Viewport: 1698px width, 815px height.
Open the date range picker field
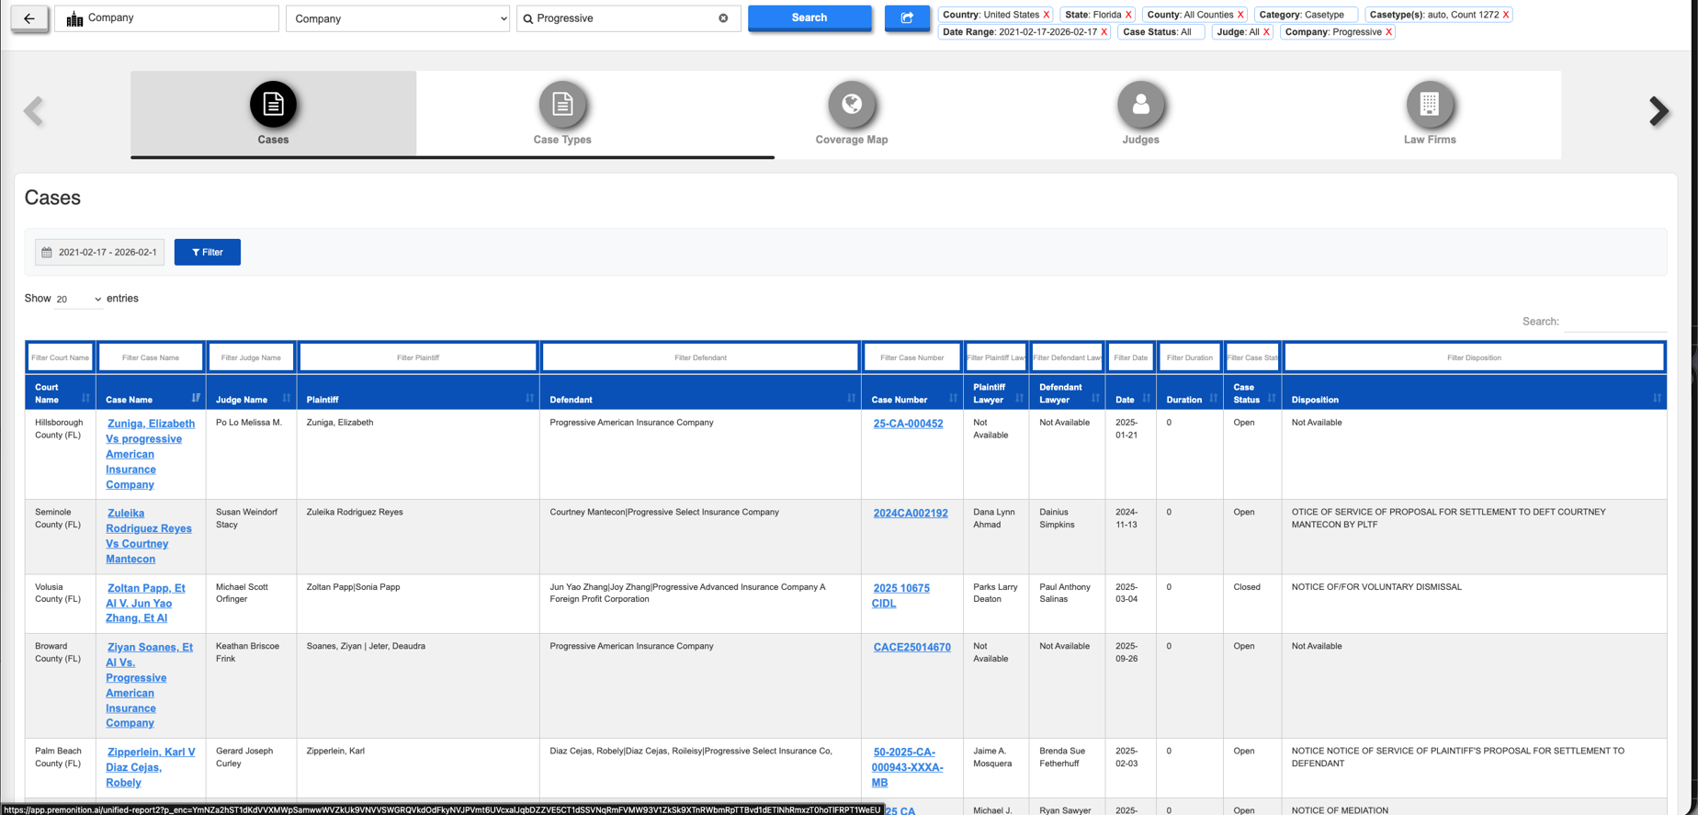[99, 252]
